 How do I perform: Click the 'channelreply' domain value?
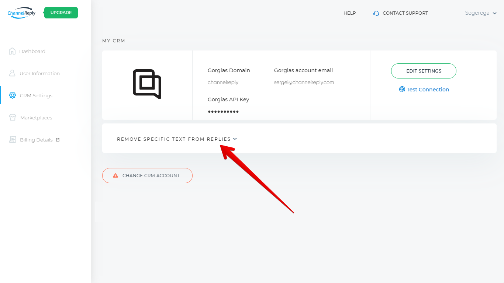tap(223, 83)
